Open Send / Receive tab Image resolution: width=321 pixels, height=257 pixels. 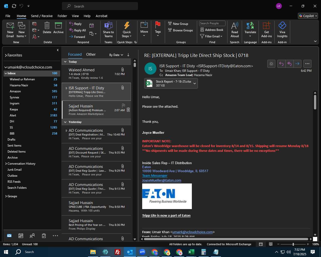(42, 16)
